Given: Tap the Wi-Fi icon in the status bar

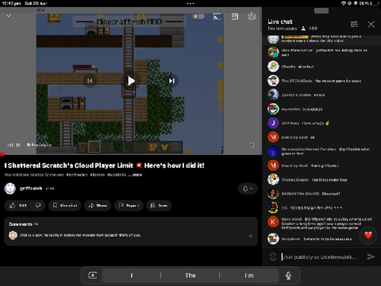Looking at the screenshot, I should point(344,3).
